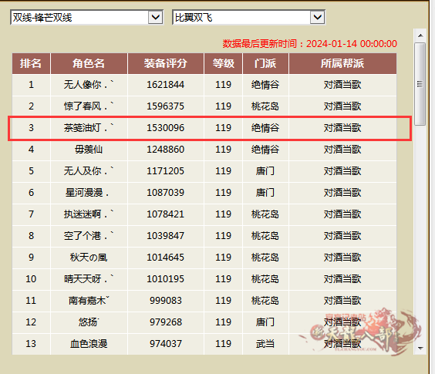Click 武当 sect in rank 13 row
435x374 pixels.
coord(265,344)
